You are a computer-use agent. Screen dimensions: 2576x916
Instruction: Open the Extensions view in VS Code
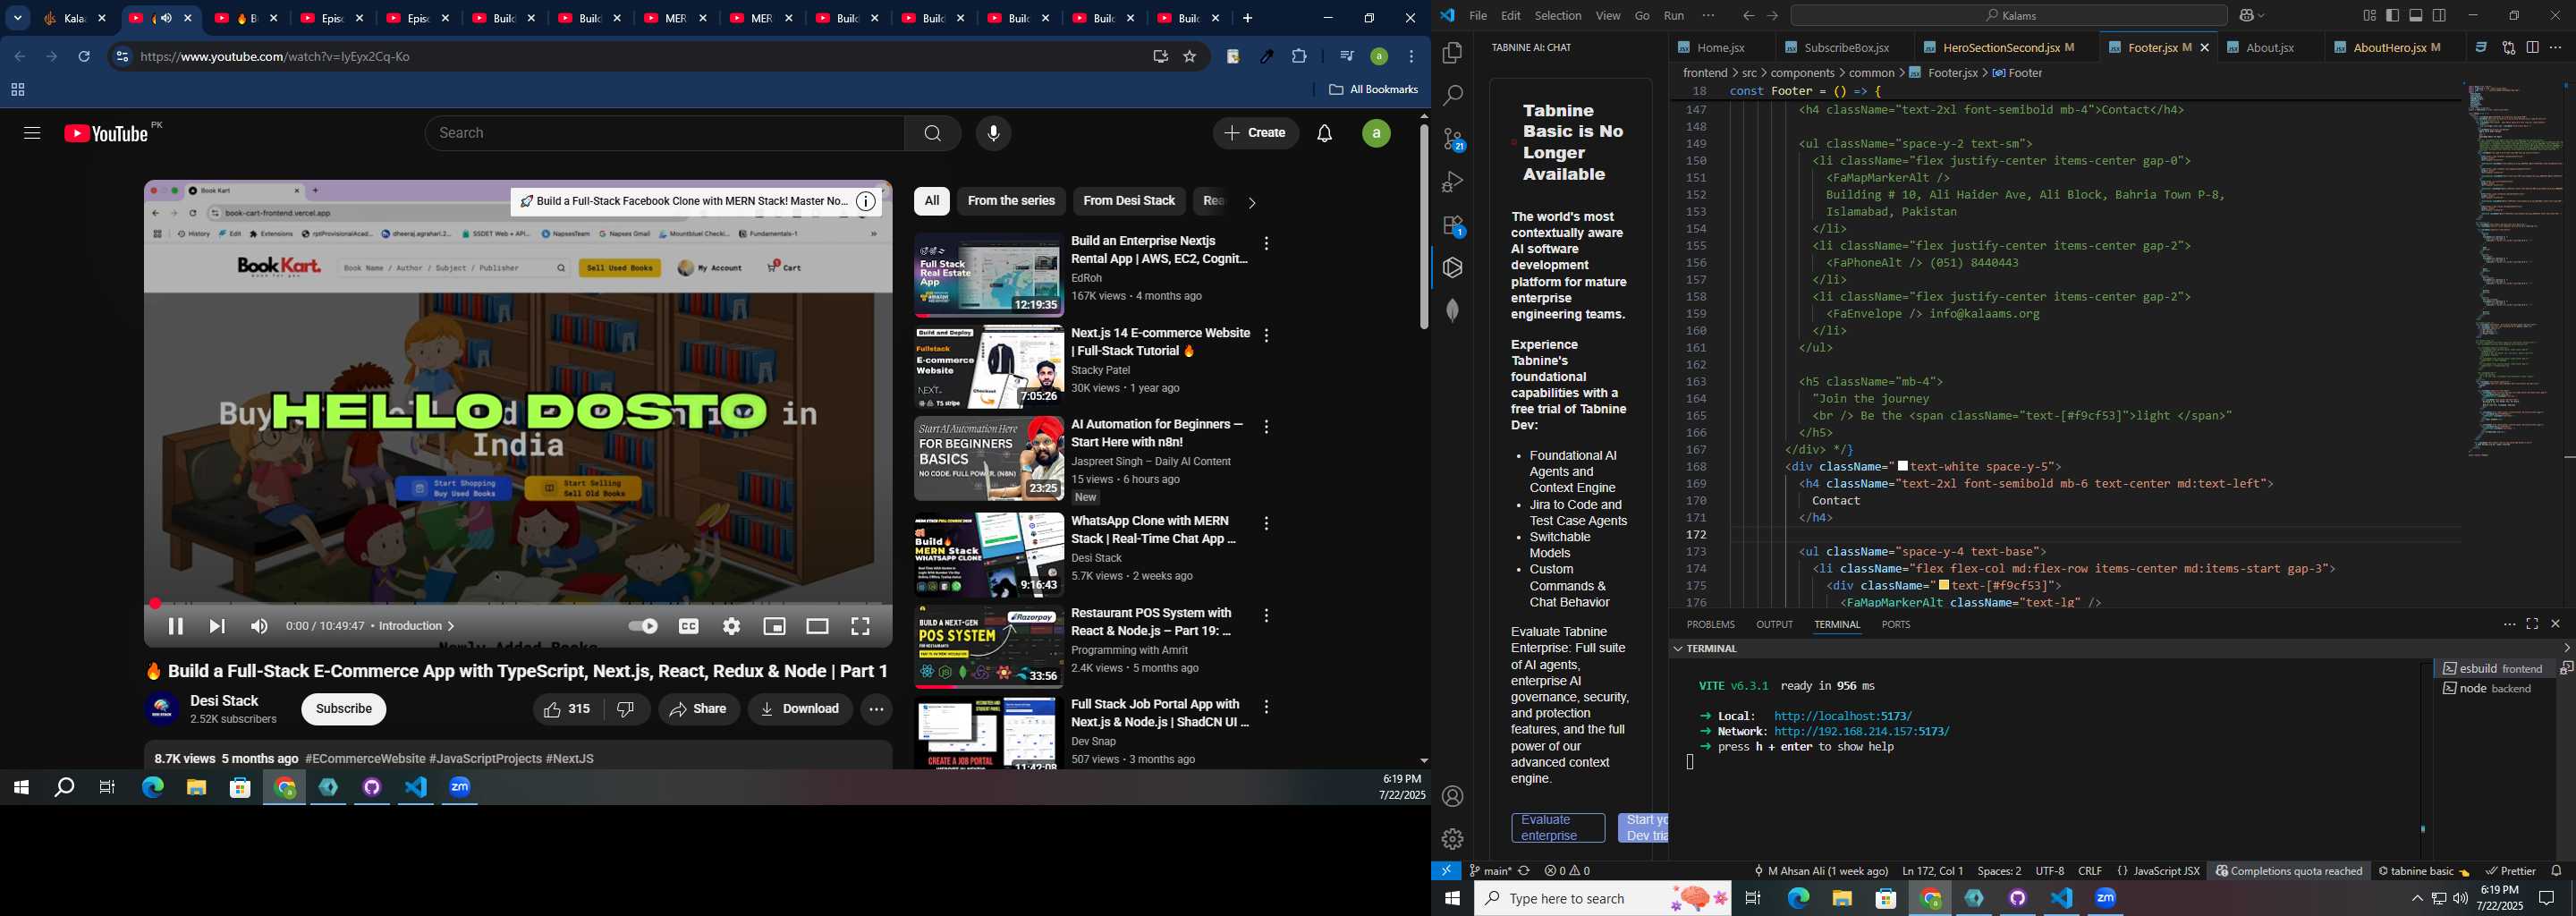[1452, 226]
